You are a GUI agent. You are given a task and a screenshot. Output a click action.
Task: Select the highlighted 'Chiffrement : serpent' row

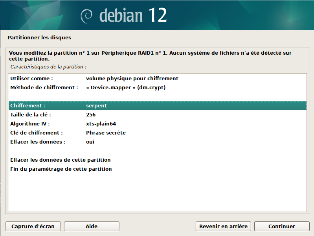(x=158, y=106)
